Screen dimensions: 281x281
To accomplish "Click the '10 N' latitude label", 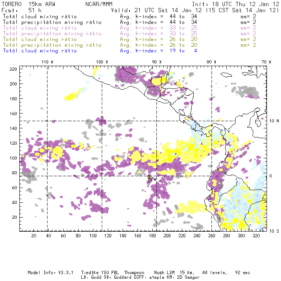I will pyautogui.click(x=274, y=121).
